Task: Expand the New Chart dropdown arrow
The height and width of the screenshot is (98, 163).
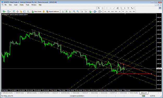Action: [6, 11]
